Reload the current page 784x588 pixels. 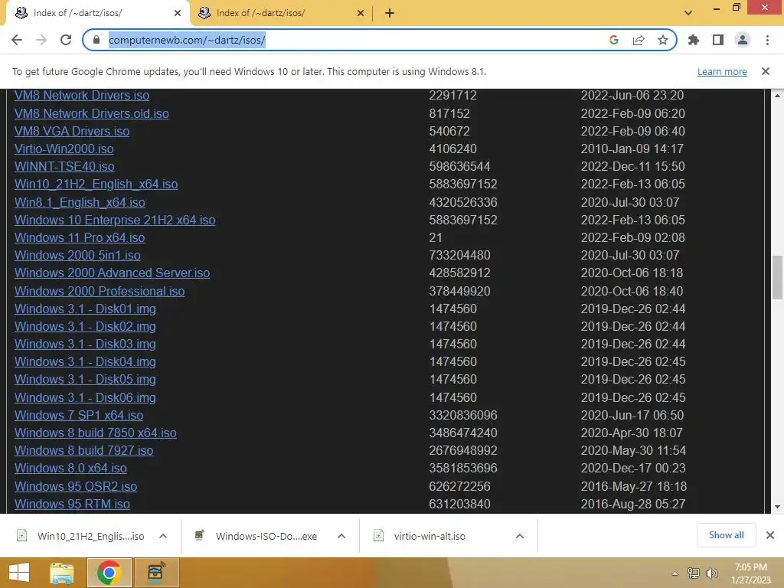tap(66, 40)
